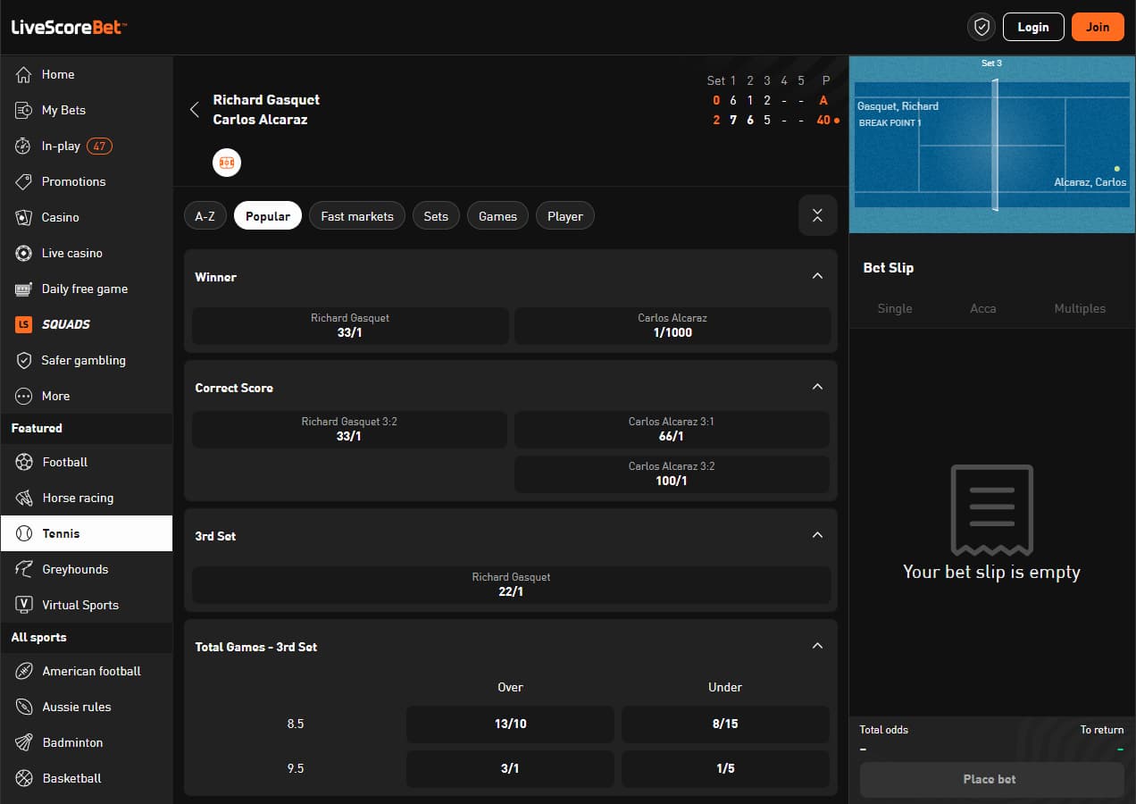Select Carlos Alcaraz 3:2 correct score at 100/1
The height and width of the screenshot is (804, 1136).
tap(672, 474)
